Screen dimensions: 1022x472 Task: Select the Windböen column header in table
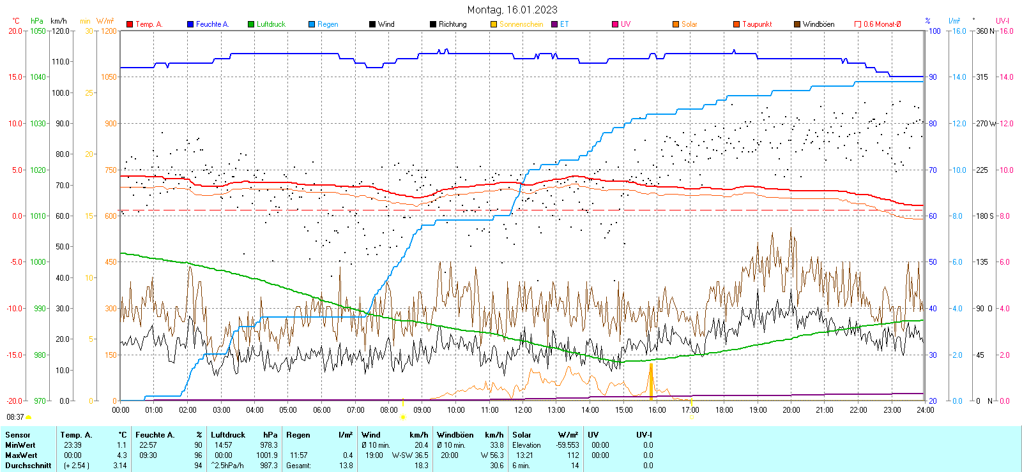click(x=455, y=435)
